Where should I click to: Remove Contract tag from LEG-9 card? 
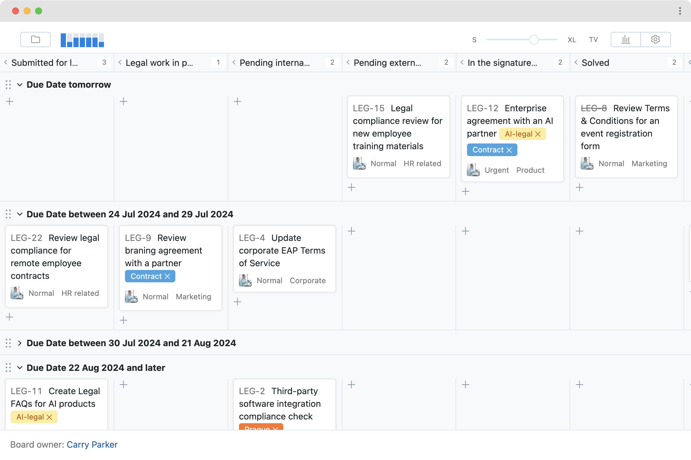(167, 276)
